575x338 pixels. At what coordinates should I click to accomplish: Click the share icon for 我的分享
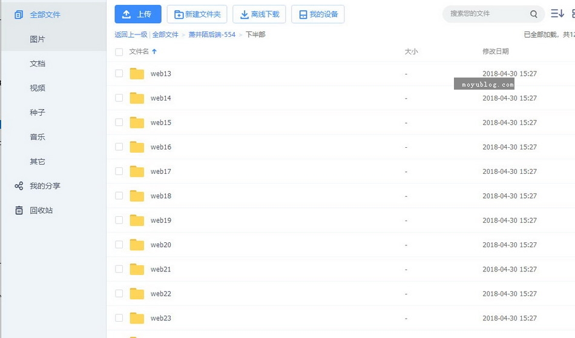[x=19, y=186]
